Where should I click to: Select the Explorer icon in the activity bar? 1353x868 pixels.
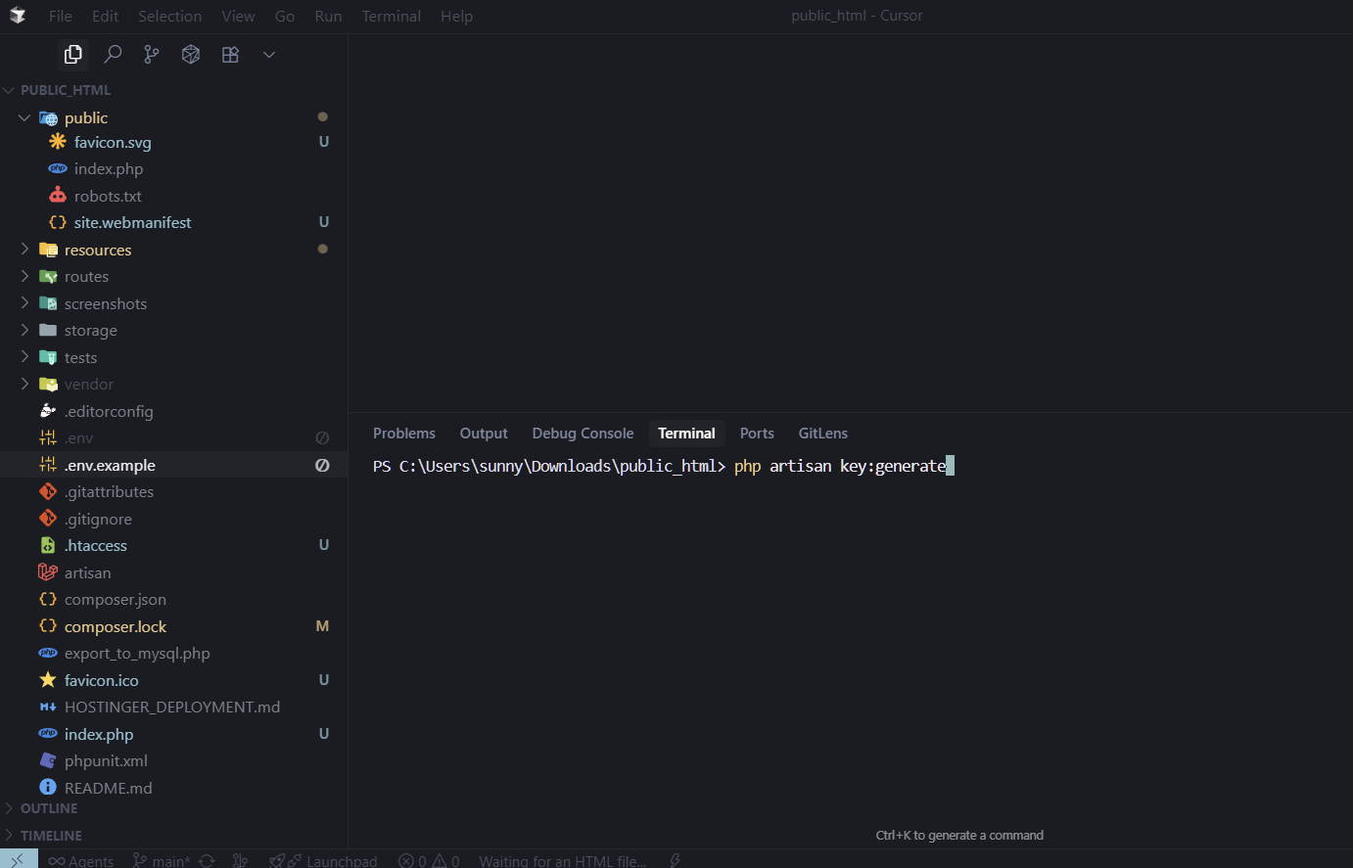click(73, 55)
